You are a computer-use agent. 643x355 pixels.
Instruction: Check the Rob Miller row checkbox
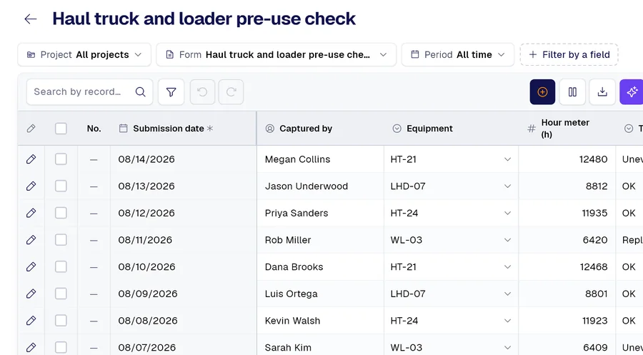click(61, 240)
